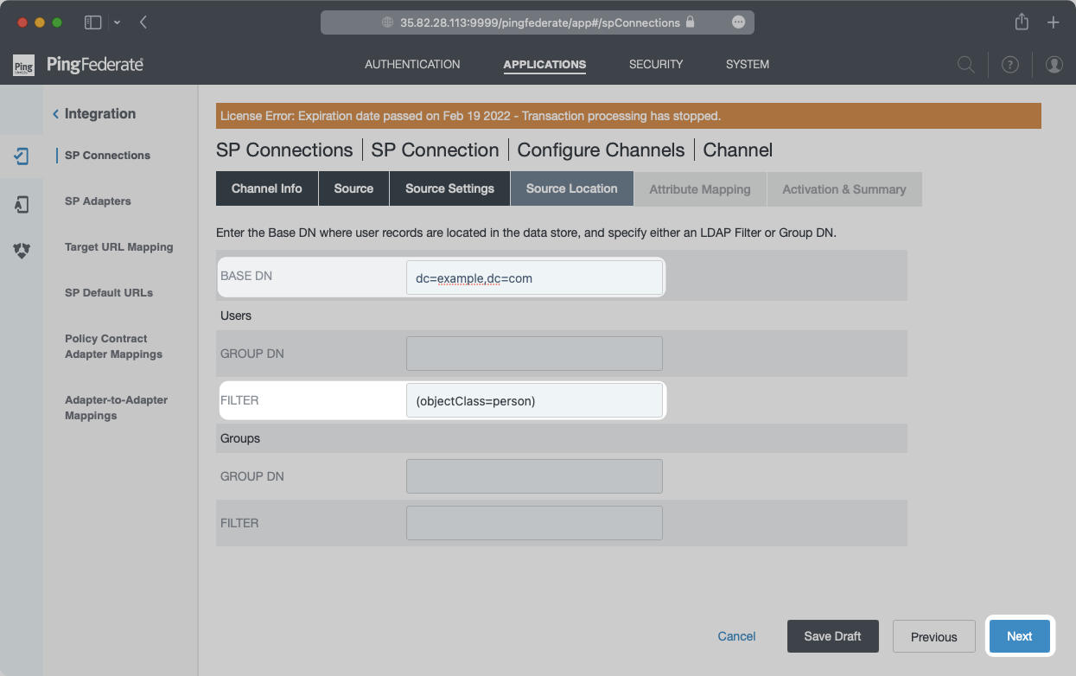Open a new browser tab with plus icon
The image size is (1076, 676).
point(1053,22)
